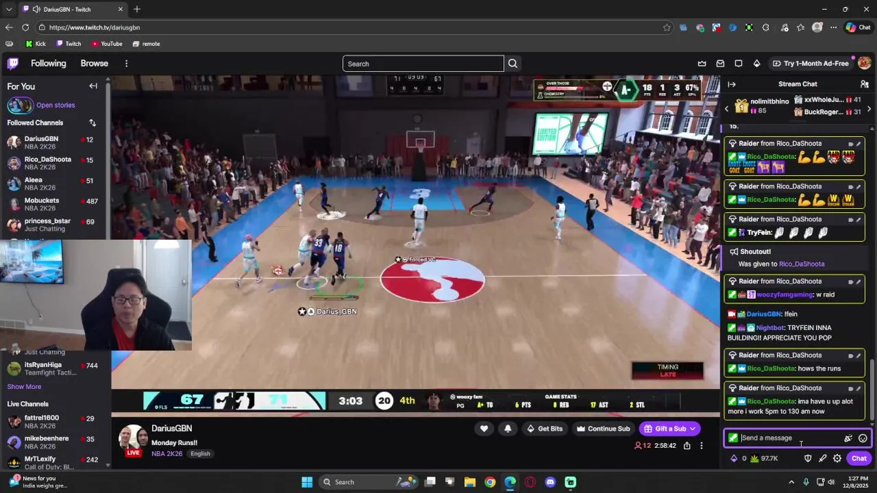This screenshot has height=493, width=877.
Task: Open Edge Copilot Chat button
Action: [x=858, y=27]
